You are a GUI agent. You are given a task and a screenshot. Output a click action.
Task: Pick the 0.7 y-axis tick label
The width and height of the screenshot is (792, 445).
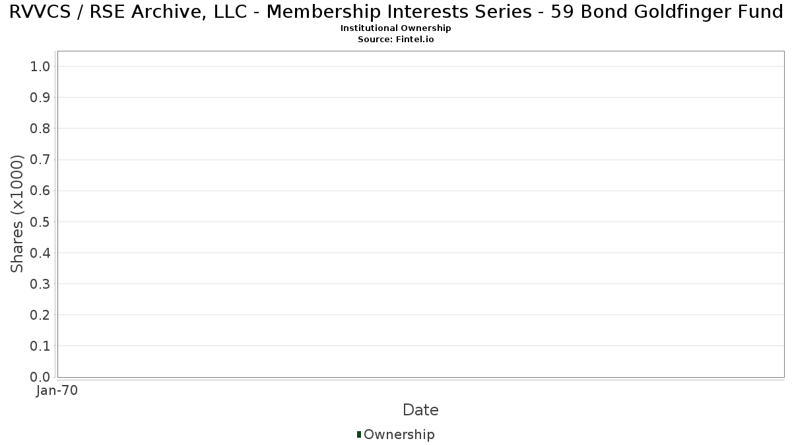pyautogui.click(x=41, y=160)
